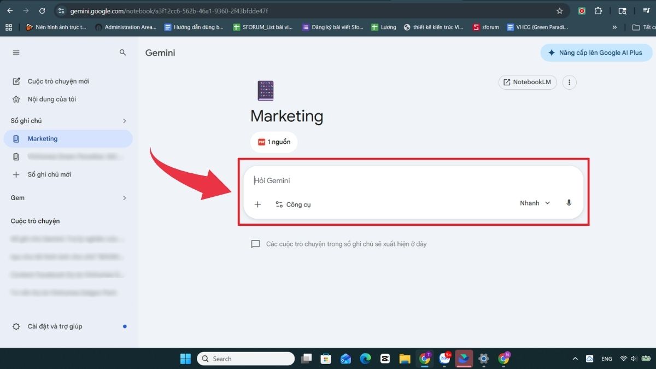
Task: Select the Marketing notebook in sidebar
Action: pyautogui.click(x=68, y=139)
